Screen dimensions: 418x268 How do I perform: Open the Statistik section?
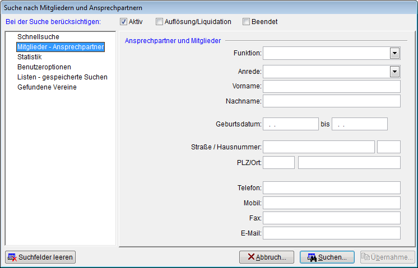[30, 57]
